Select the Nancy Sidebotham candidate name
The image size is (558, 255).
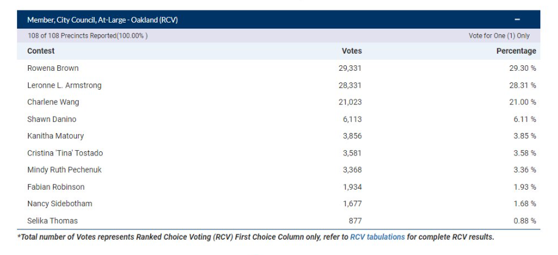(x=60, y=204)
